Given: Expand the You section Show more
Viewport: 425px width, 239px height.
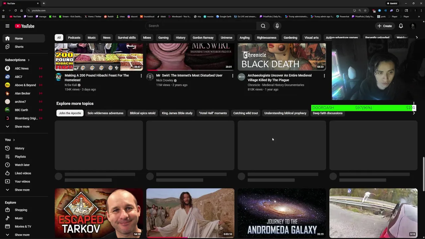Looking at the screenshot, I should 23,190.
